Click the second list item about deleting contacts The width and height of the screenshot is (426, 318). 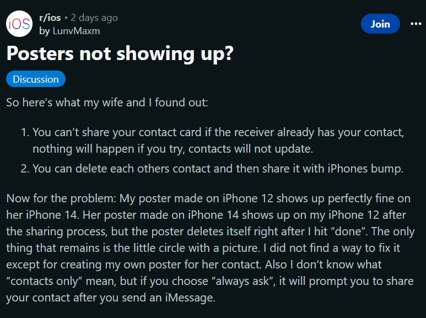tap(218, 169)
